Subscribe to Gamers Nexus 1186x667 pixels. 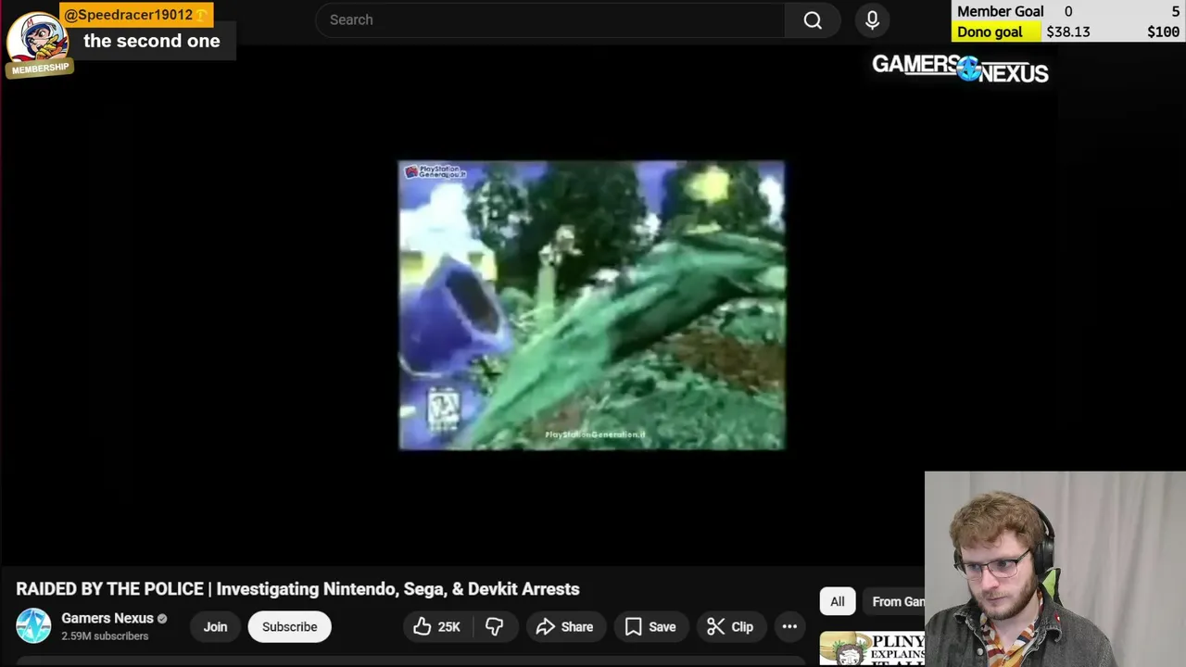pyautogui.click(x=289, y=627)
